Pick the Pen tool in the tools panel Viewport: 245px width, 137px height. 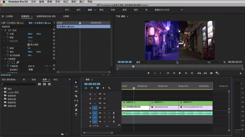(76, 105)
